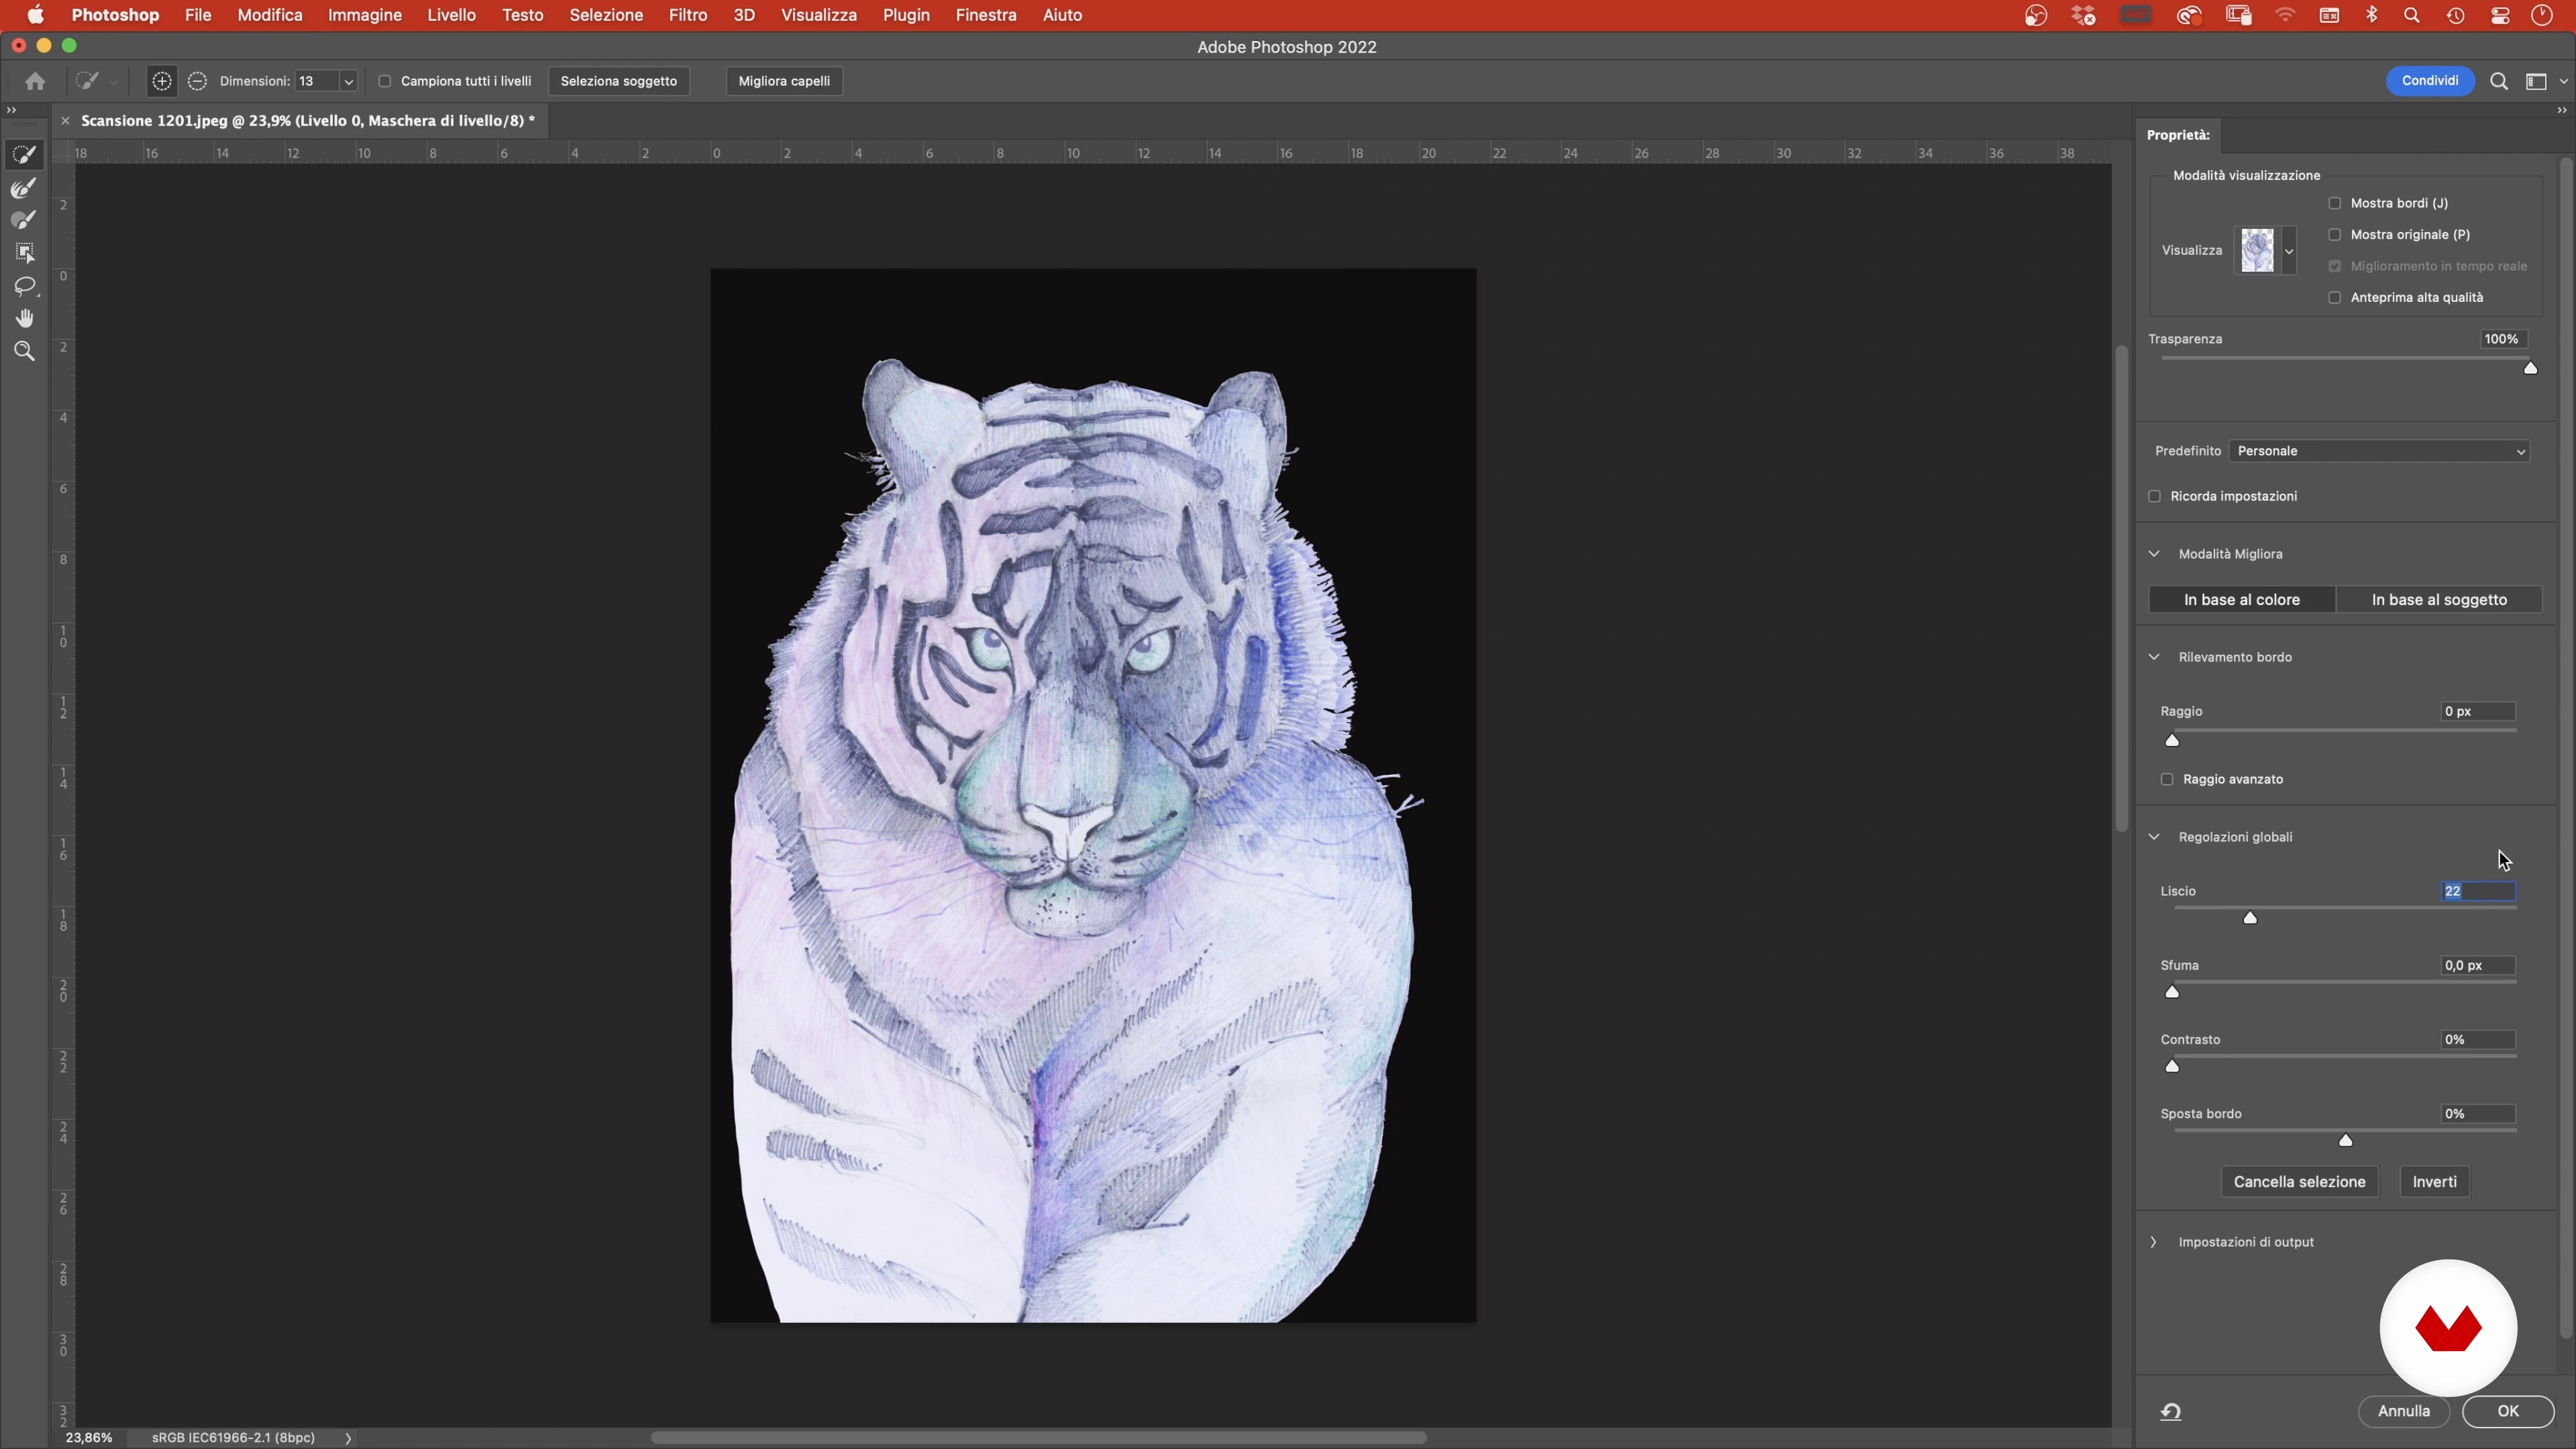This screenshot has height=1449, width=2576.
Task: Enable Anteprima alta qualità checkbox
Action: [x=2335, y=298]
